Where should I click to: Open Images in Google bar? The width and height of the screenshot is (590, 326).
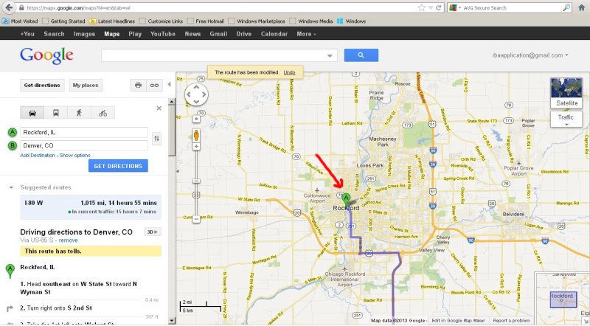point(84,34)
